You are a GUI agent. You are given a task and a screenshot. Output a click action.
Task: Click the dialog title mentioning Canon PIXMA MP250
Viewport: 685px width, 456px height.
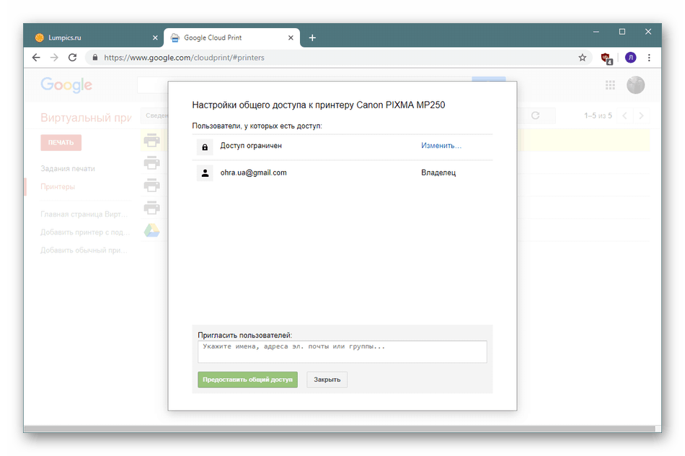319,105
